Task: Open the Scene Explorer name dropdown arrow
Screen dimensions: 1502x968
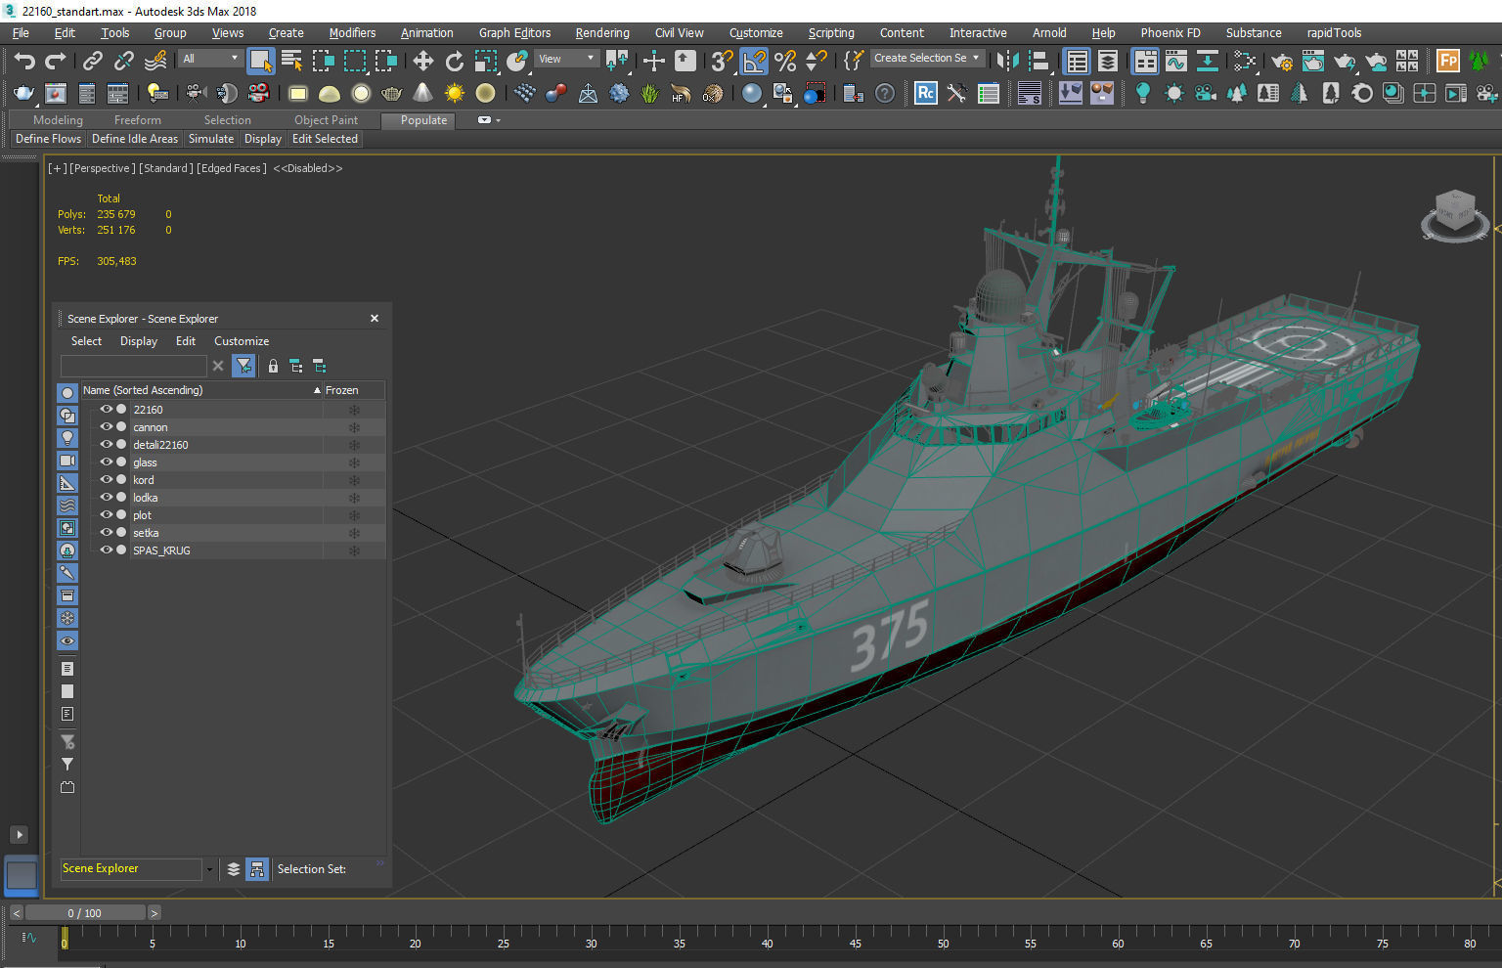Action: 208,869
